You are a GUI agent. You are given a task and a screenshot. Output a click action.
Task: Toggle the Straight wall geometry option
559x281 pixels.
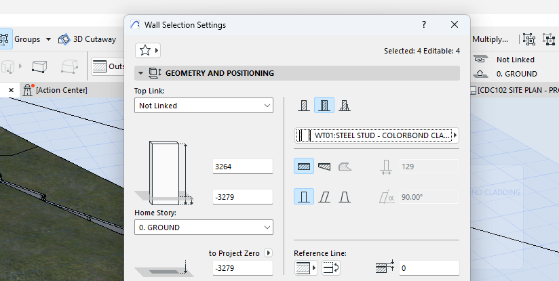tap(304, 166)
